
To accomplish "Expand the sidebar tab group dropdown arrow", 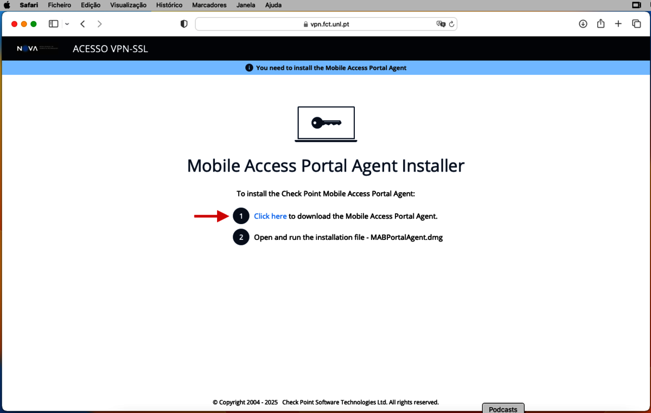I will coord(67,24).
